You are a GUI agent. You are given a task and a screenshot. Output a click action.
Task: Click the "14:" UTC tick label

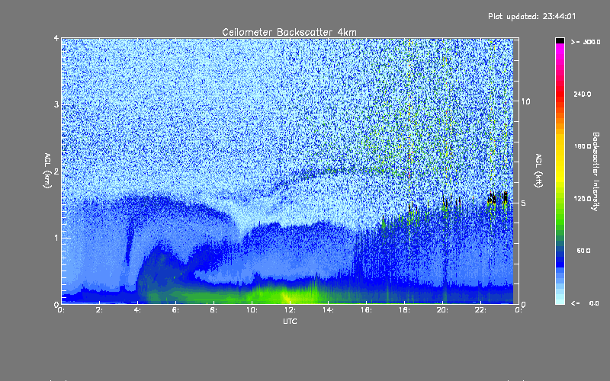coord(328,310)
